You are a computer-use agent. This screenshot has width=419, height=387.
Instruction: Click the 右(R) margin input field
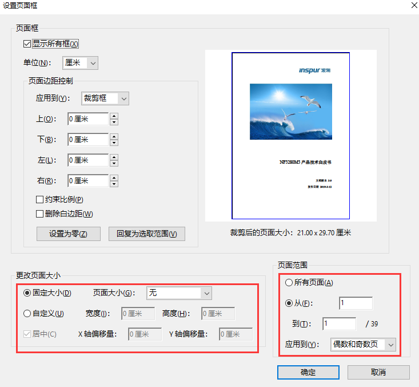pos(88,181)
